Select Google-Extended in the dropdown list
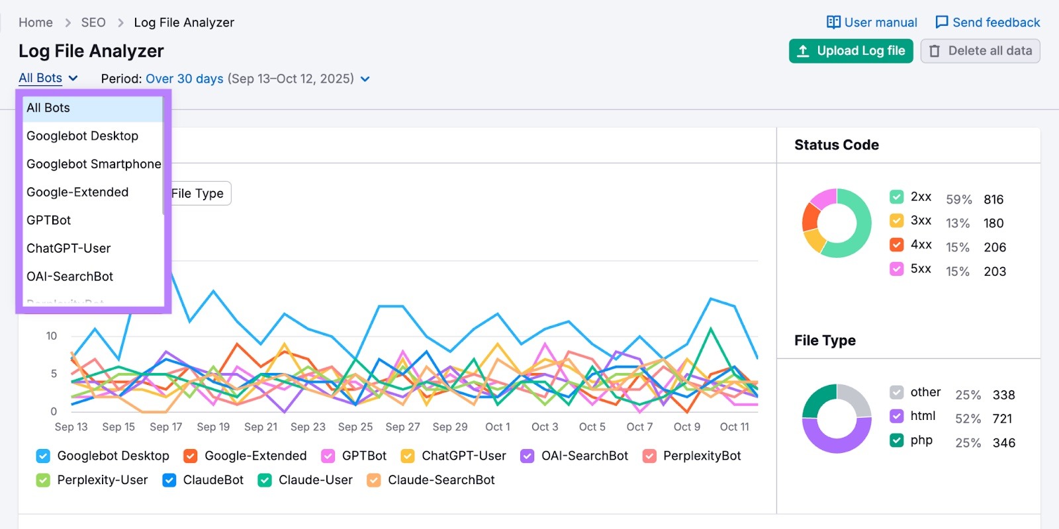The height and width of the screenshot is (529, 1059). 93,192
